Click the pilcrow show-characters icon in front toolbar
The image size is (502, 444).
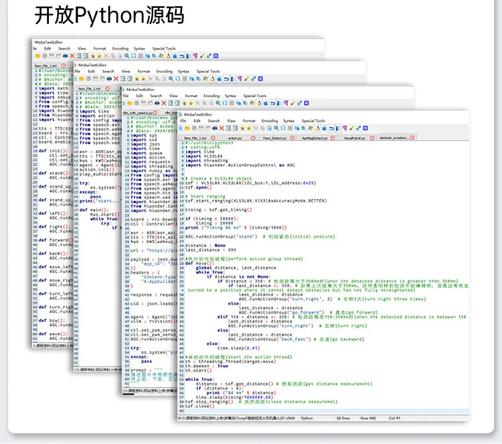(x=345, y=128)
